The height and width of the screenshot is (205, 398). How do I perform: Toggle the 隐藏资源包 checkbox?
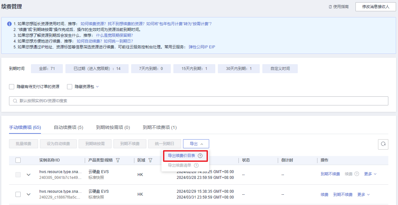click(70, 87)
